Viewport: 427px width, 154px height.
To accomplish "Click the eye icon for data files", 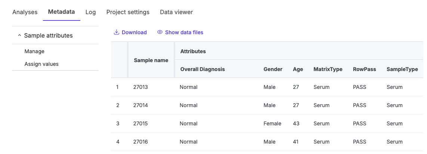I will pos(160,32).
